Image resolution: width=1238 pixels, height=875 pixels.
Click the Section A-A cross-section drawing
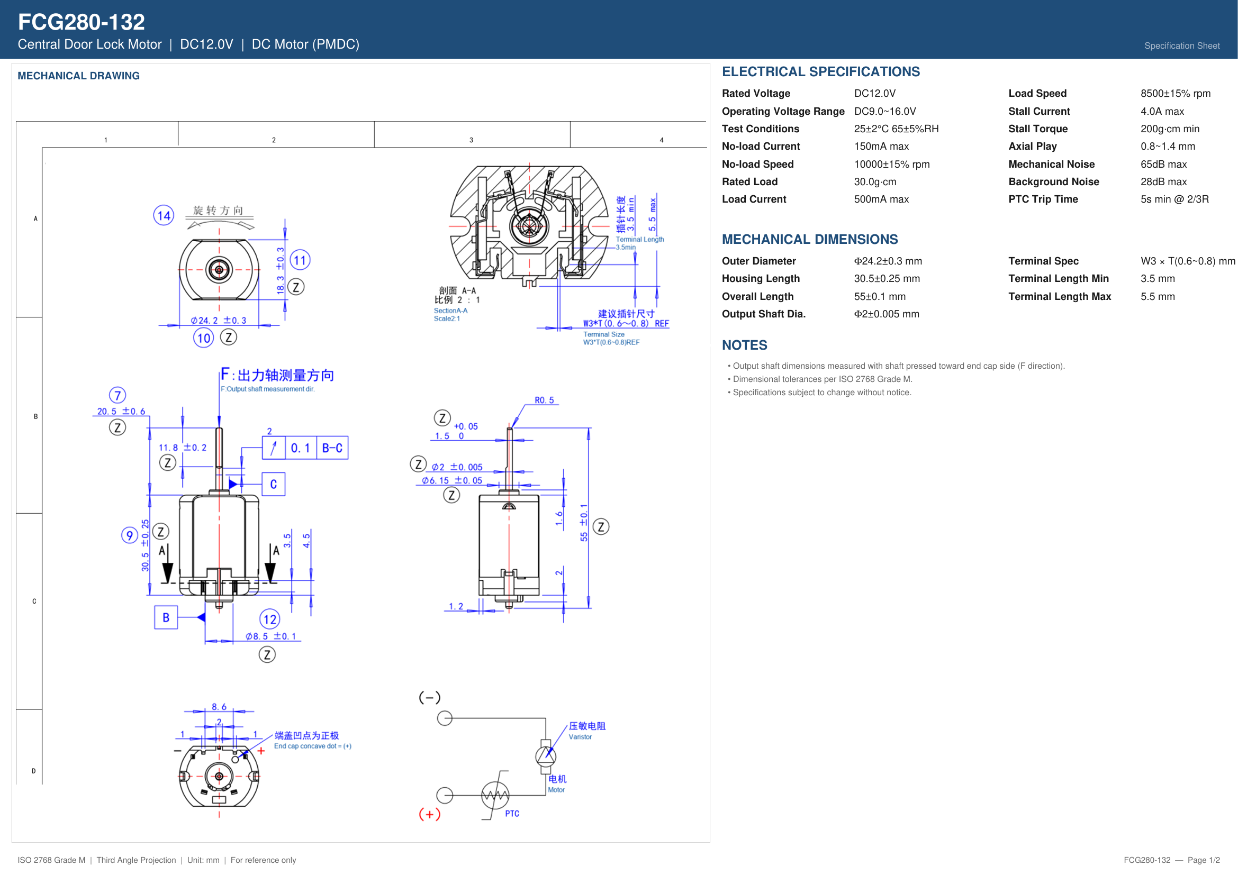tap(529, 225)
